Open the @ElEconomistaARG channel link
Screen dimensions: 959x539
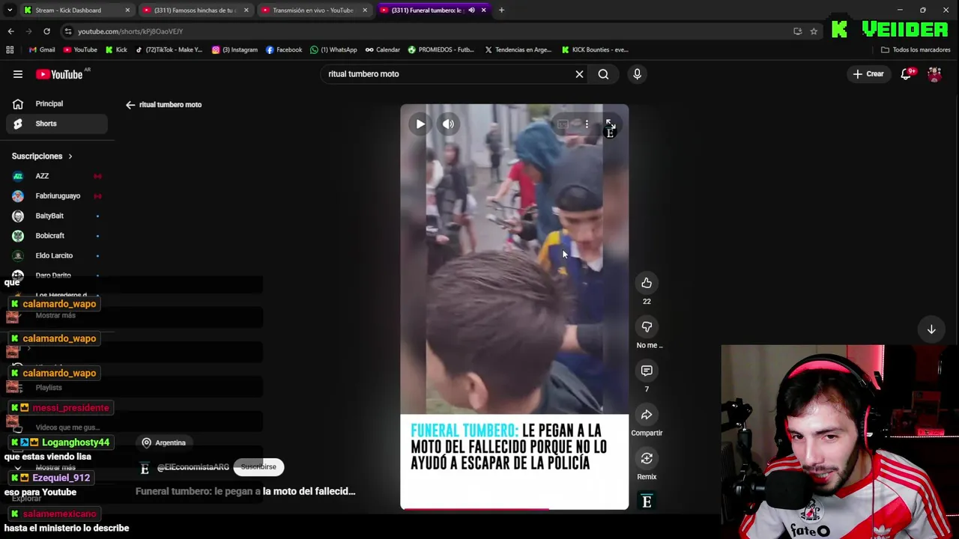coord(193,467)
